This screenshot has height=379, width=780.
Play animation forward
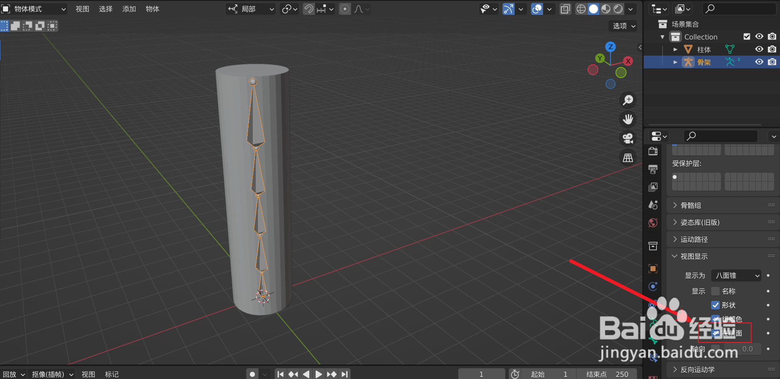(319, 374)
